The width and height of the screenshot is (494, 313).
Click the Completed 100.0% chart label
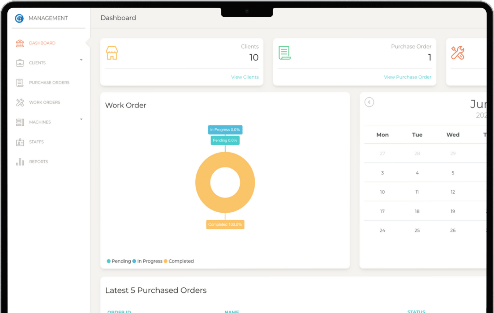[x=225, y=224]
